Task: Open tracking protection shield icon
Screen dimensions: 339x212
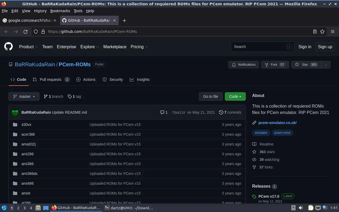Action: (x=36, y=32)
